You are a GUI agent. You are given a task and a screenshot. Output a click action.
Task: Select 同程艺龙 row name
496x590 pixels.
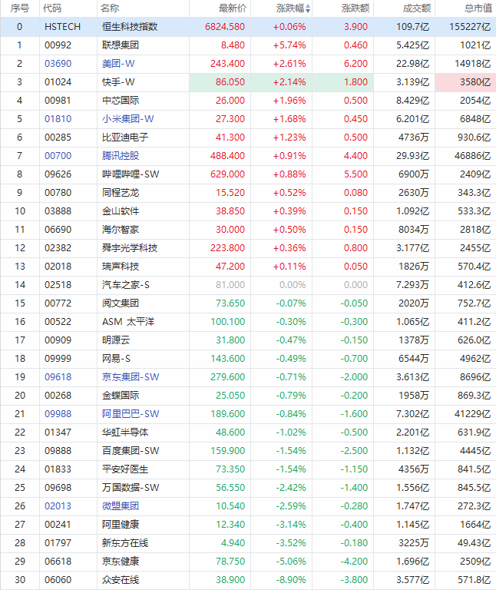tap(121, 193)
